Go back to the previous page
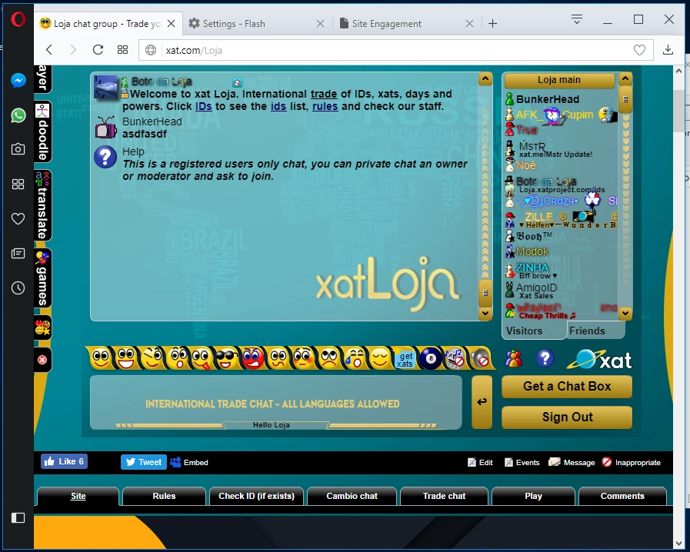Viewport: 690px width, 552px height. [x=49, y=50]
